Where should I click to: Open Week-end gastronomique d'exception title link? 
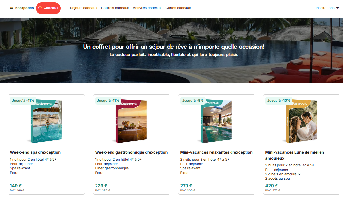click(x=131, y=152)
